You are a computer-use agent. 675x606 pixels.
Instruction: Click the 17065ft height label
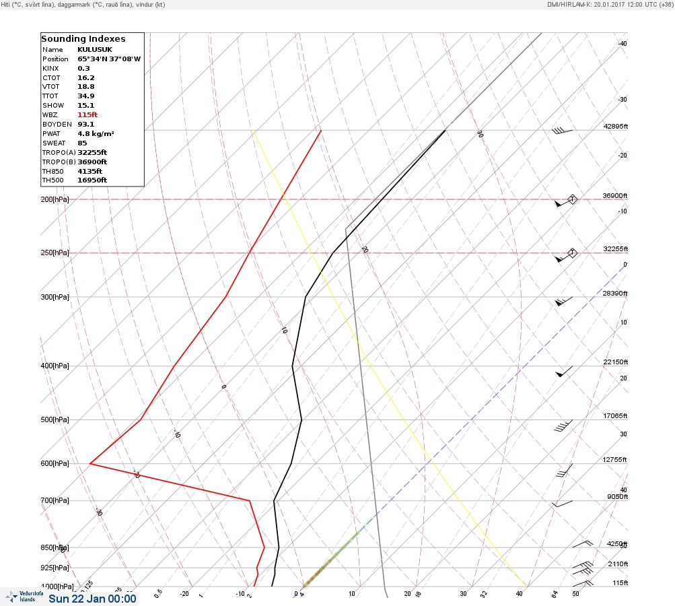pos(615,416)
